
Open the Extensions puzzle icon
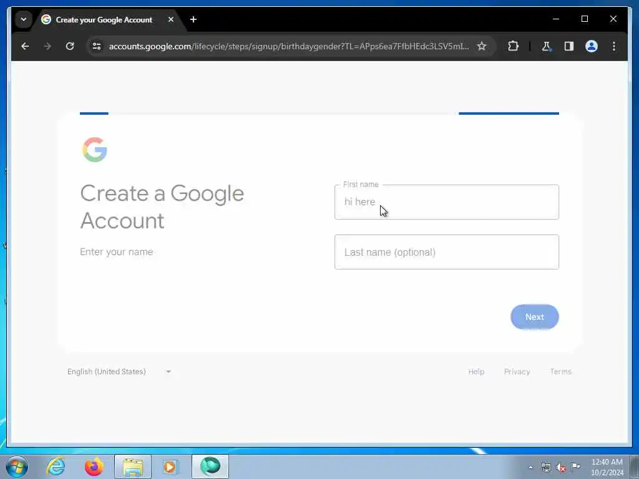(x=513, y=46)
